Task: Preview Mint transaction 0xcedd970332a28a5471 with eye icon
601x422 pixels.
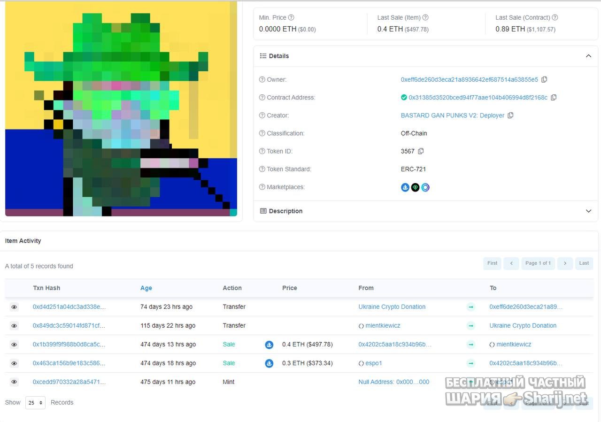Action: pos(14,382)
